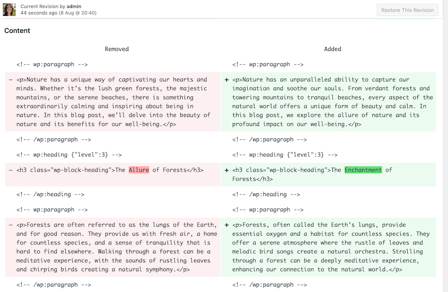448x292 pixels.
Task: Click the page's vertical scrollbar
Action: 445,146
